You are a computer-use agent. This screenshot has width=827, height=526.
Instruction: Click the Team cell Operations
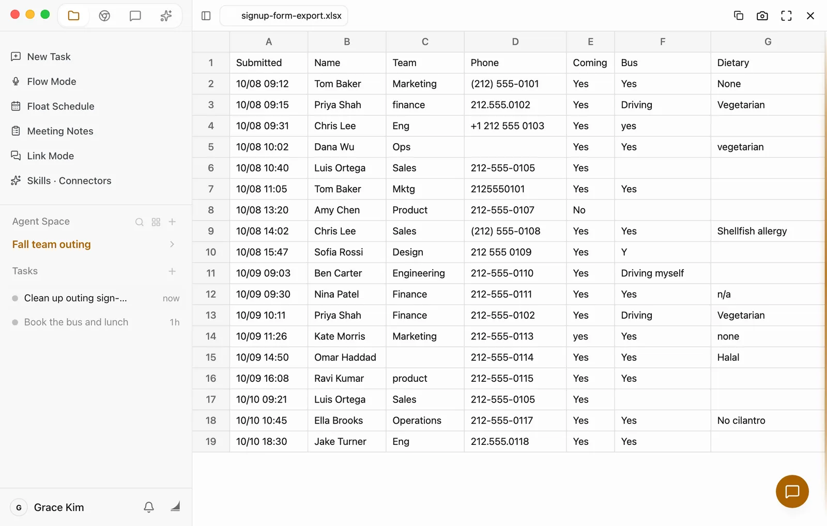click(425, 420)
